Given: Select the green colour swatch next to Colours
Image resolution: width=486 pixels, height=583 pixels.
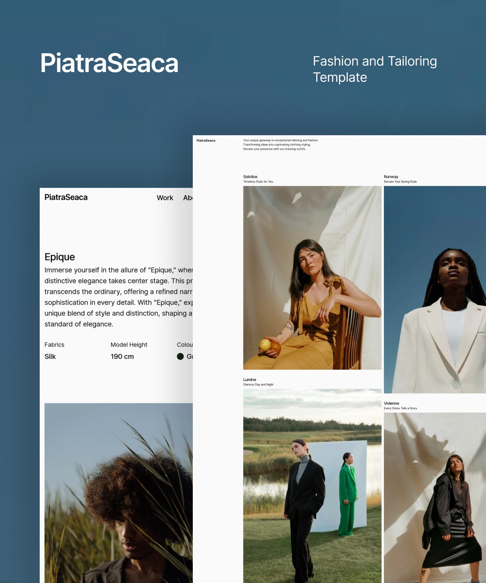Looking at the screenshot, I should 181,356.
